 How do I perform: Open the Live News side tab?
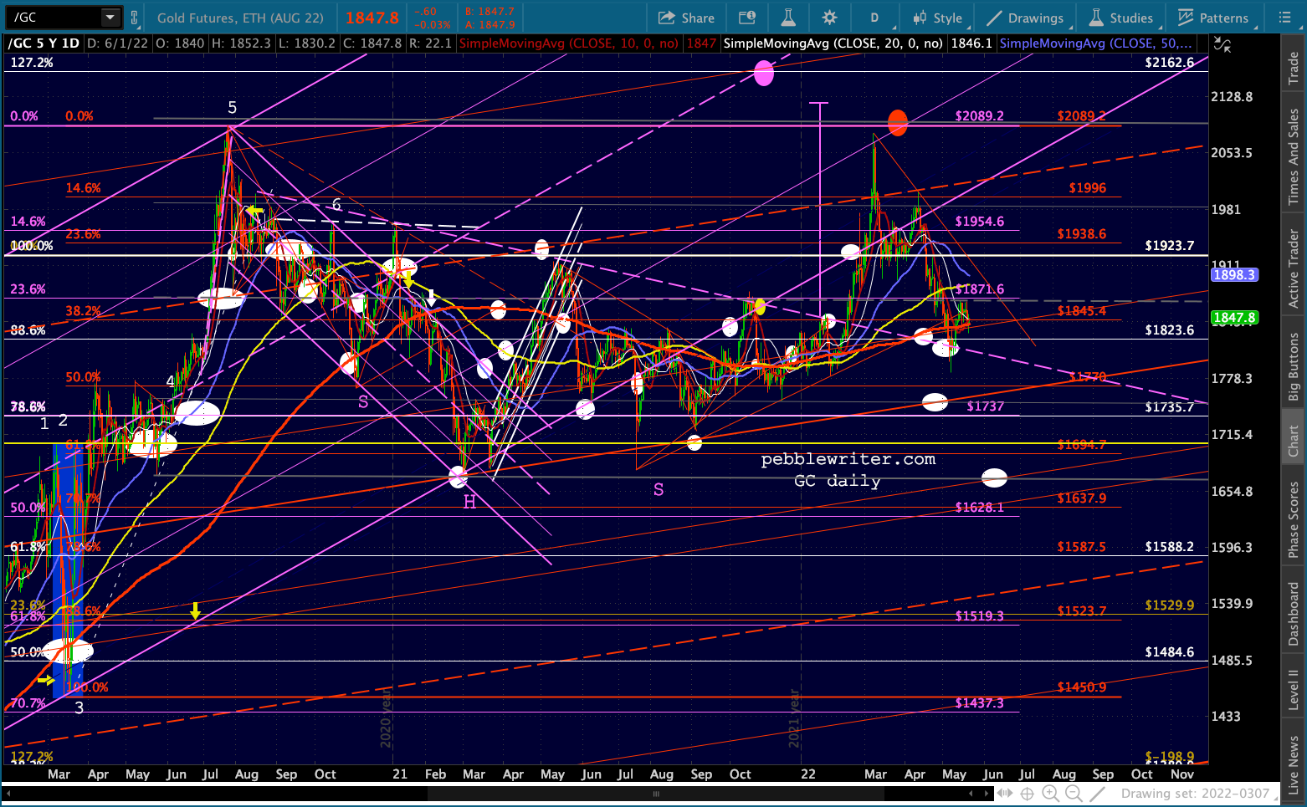1294,765
